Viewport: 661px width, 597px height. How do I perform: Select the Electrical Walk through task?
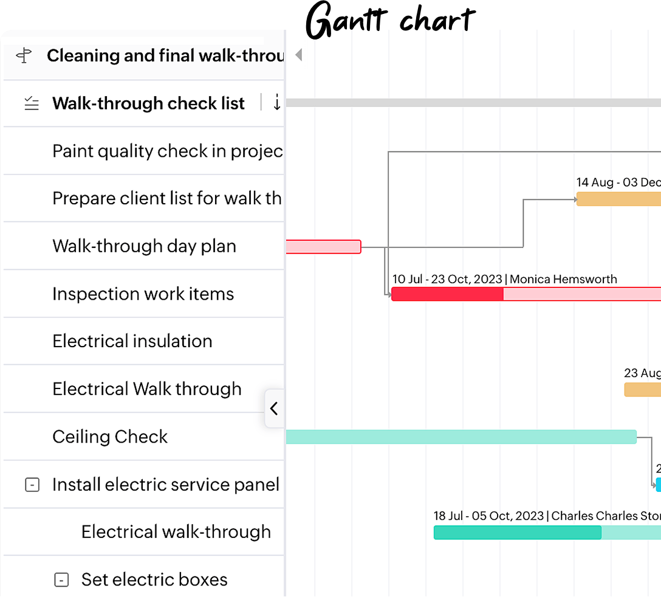tap(146, 388)
